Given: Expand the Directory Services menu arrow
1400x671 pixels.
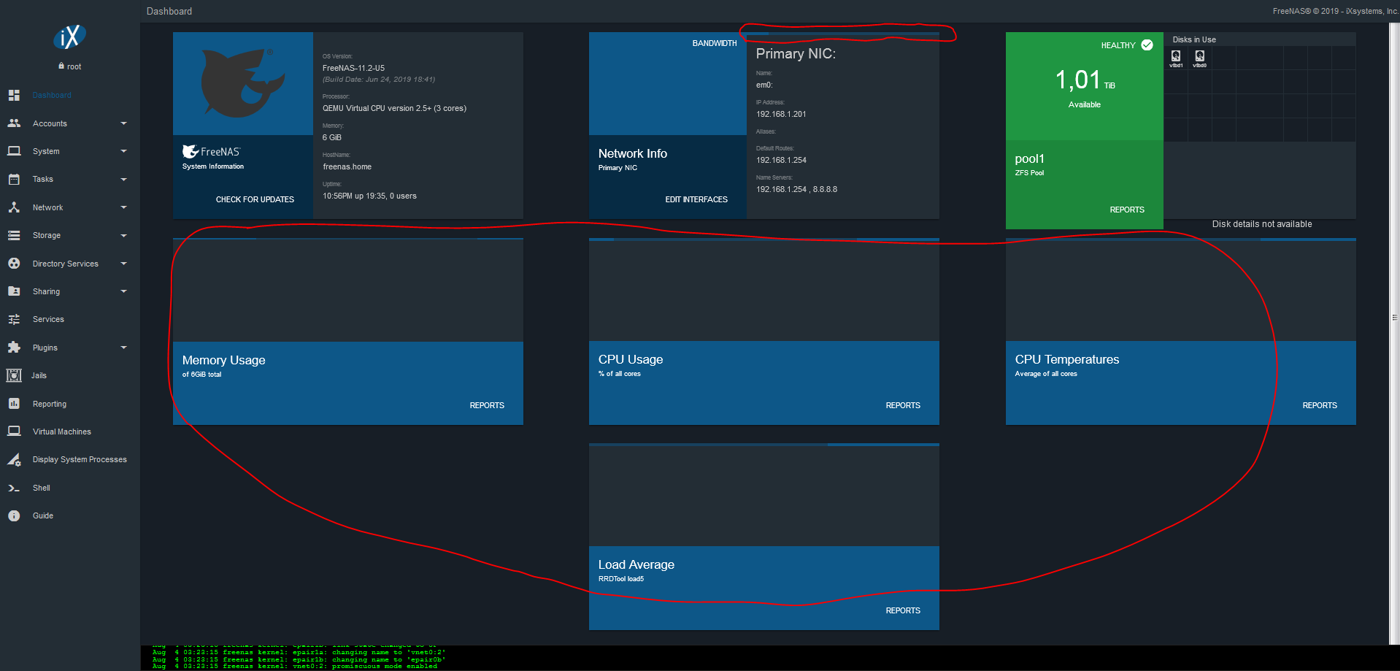Looking at the screenshot, I should coord(123,264).
